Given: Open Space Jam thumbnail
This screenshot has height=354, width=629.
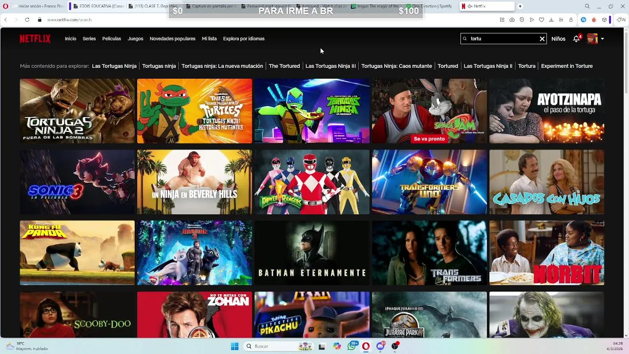Looking at the screenshot, I should coord(429,111).
